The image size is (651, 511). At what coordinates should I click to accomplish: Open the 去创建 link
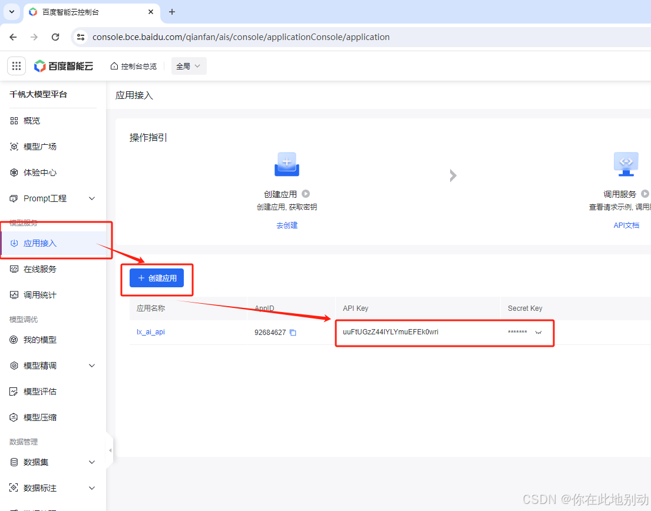(x=287, y=225)
